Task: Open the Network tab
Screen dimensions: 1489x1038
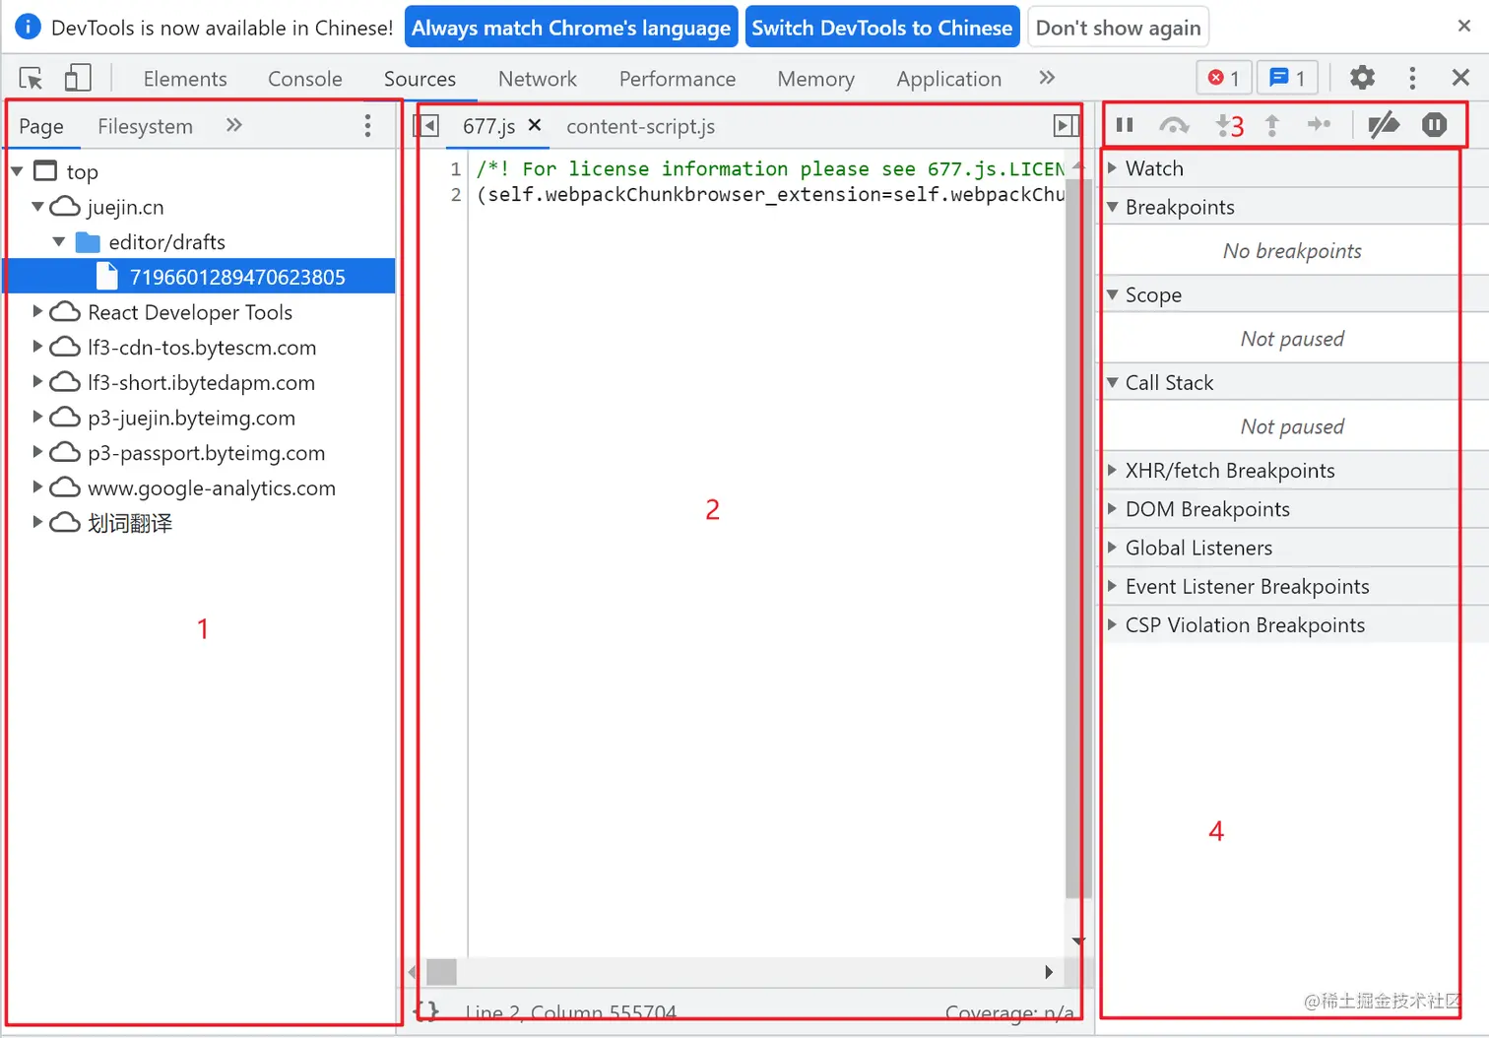Action: pos(538,79)
